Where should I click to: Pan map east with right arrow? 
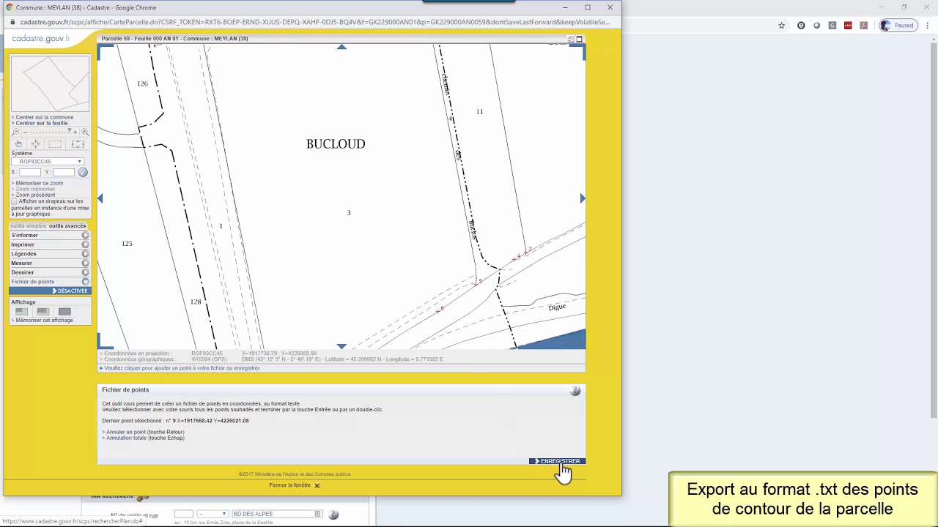pos(583,198)
